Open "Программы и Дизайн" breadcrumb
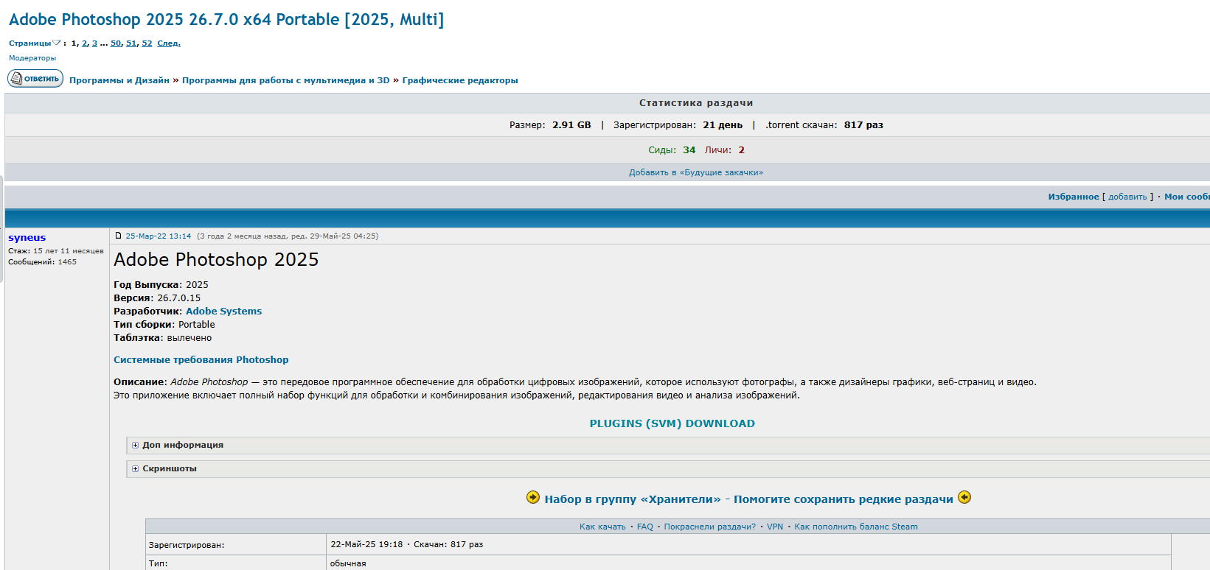Viewport: 1210px width, 570px height. pos(119,80)
